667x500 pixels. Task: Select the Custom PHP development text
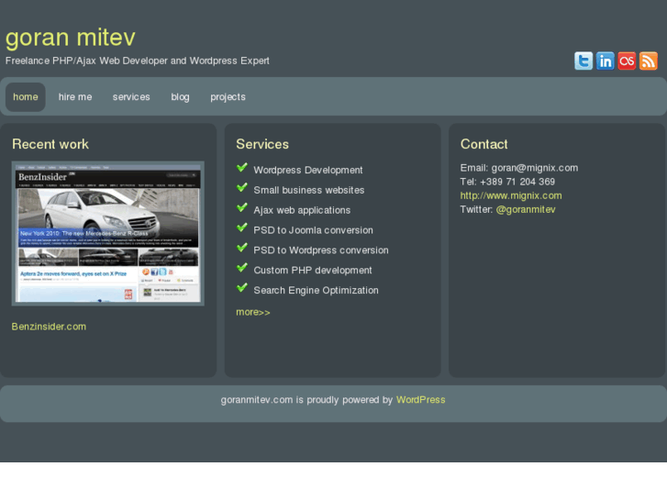tap(313, 271)
